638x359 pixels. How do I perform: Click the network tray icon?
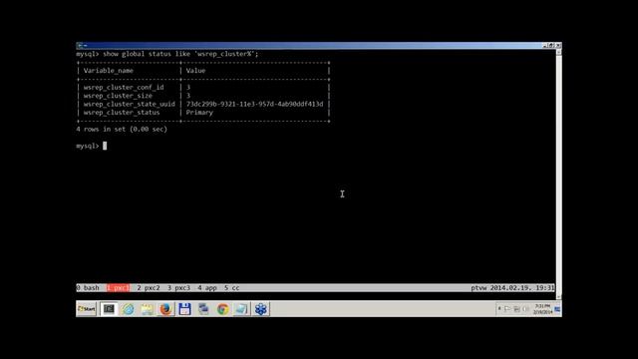tap(516, 309)
